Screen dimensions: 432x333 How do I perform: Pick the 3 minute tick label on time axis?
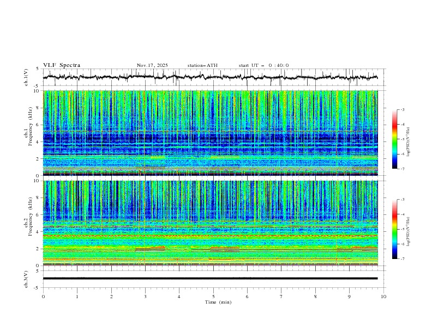click(x=145, y=297)
